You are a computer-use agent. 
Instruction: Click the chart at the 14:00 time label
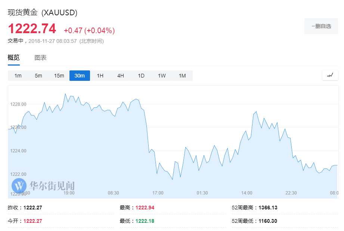(247, 193)
